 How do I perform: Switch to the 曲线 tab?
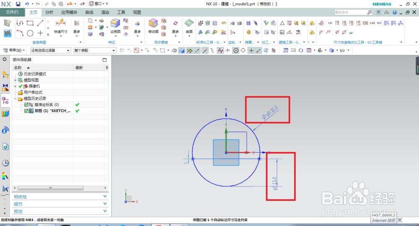coord(89,12)
